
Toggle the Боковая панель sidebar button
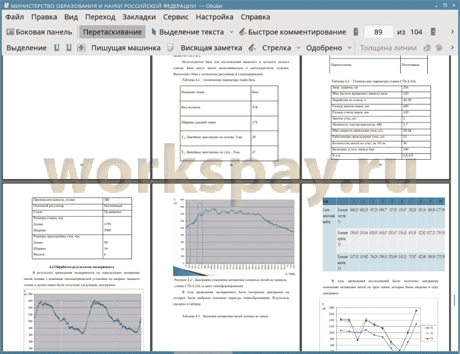(39, 32)
